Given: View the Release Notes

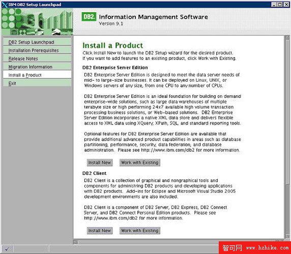Looking at the screenshot, I should (37, 59).
